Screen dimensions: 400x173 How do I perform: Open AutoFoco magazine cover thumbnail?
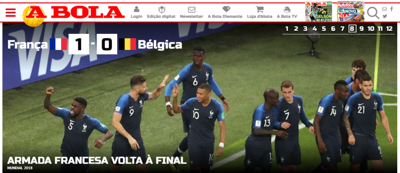350,11
